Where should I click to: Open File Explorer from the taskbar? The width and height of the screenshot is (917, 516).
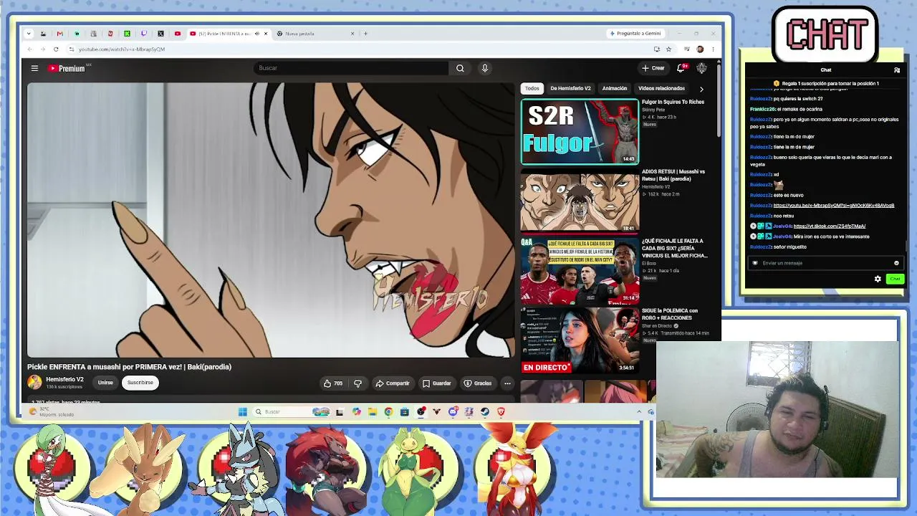[x=373, y=411]
